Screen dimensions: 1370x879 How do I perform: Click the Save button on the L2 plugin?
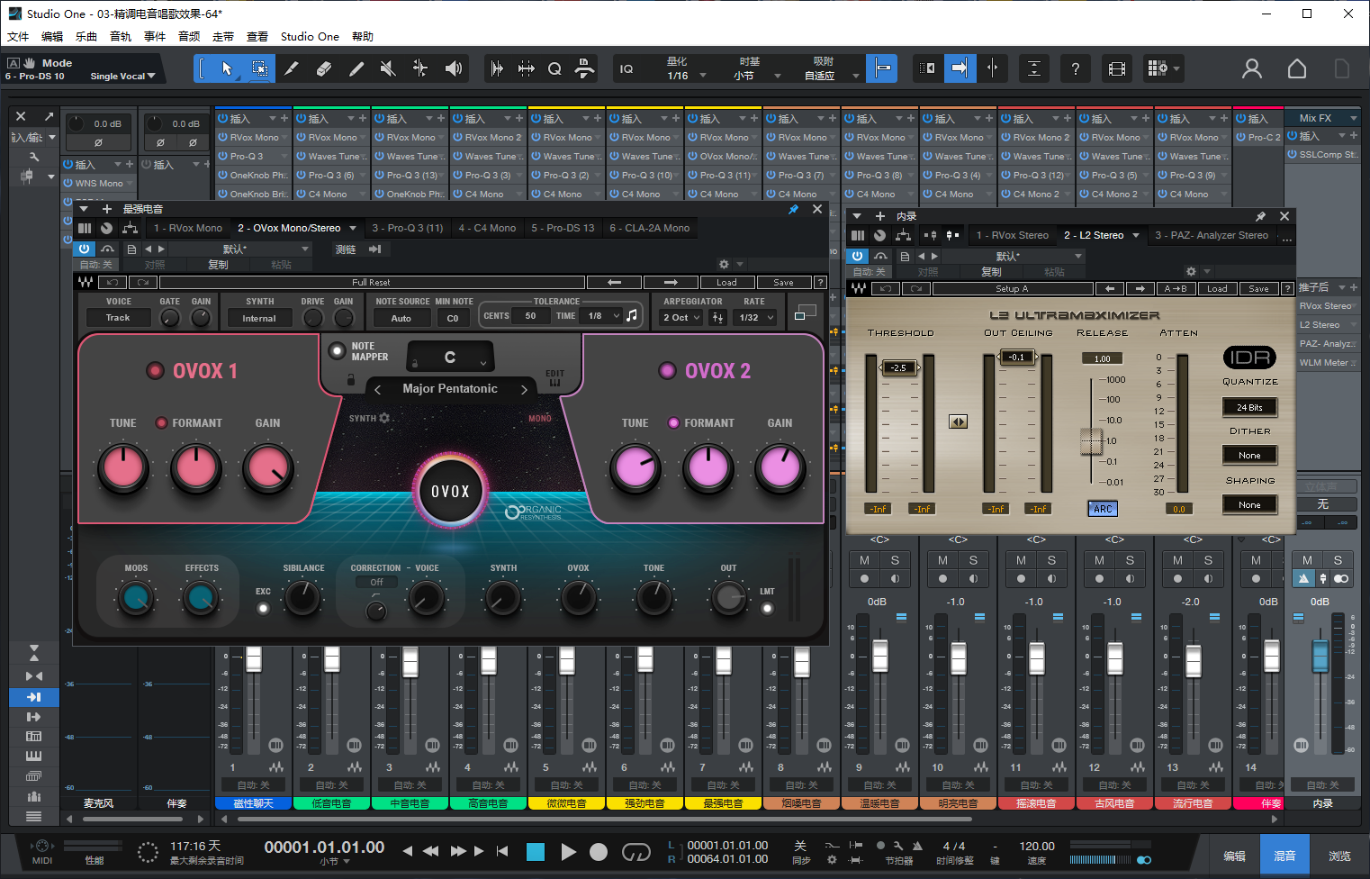click(1257, 288)
